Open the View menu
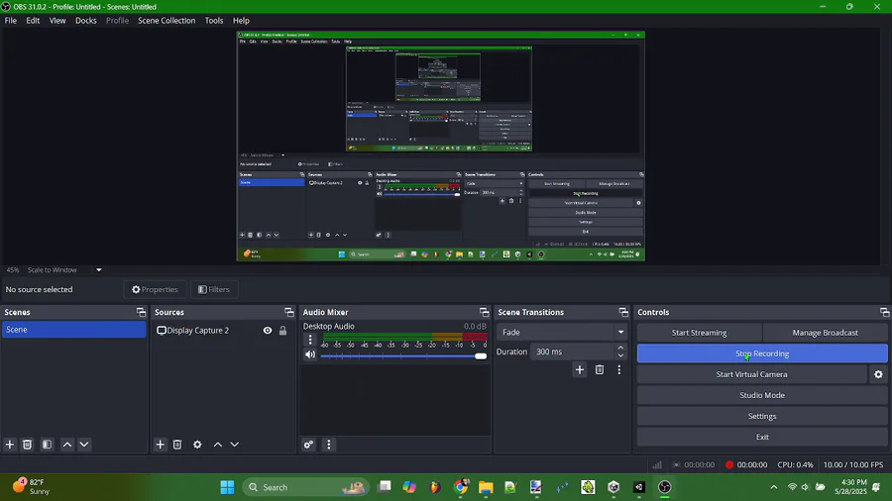The image size is (892, 501). (57, 21)
